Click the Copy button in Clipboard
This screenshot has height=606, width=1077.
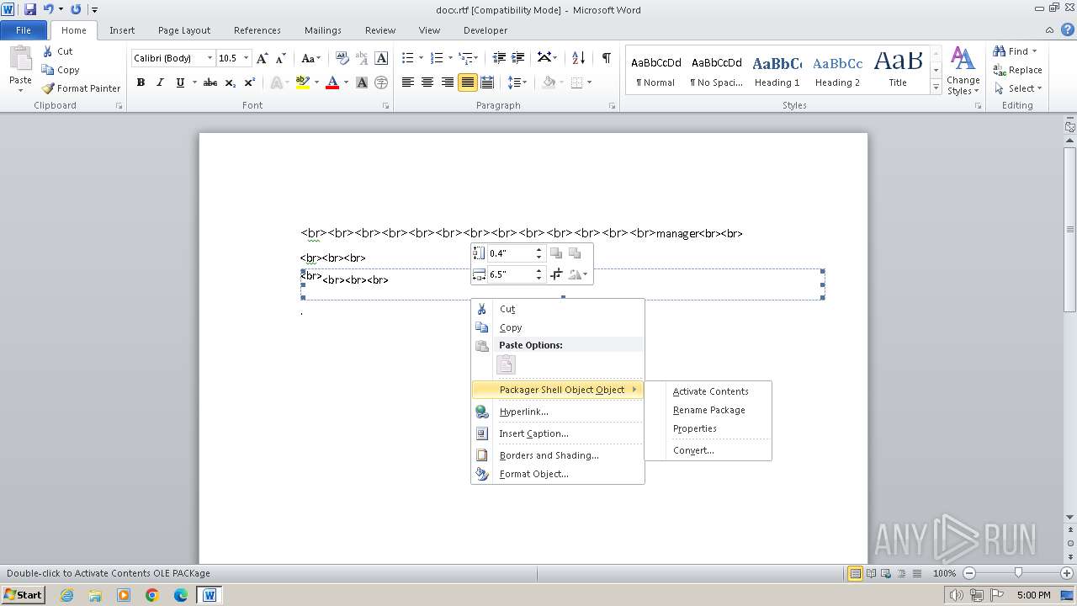point(61,70)
